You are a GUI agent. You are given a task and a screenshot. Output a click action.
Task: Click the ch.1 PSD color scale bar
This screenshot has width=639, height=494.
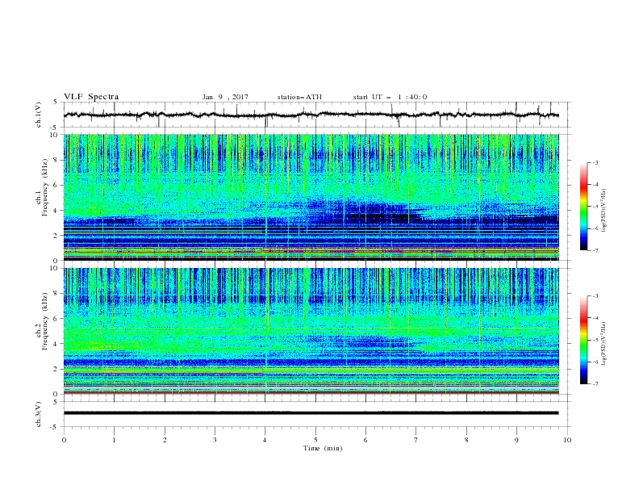(x=583, y=206)
